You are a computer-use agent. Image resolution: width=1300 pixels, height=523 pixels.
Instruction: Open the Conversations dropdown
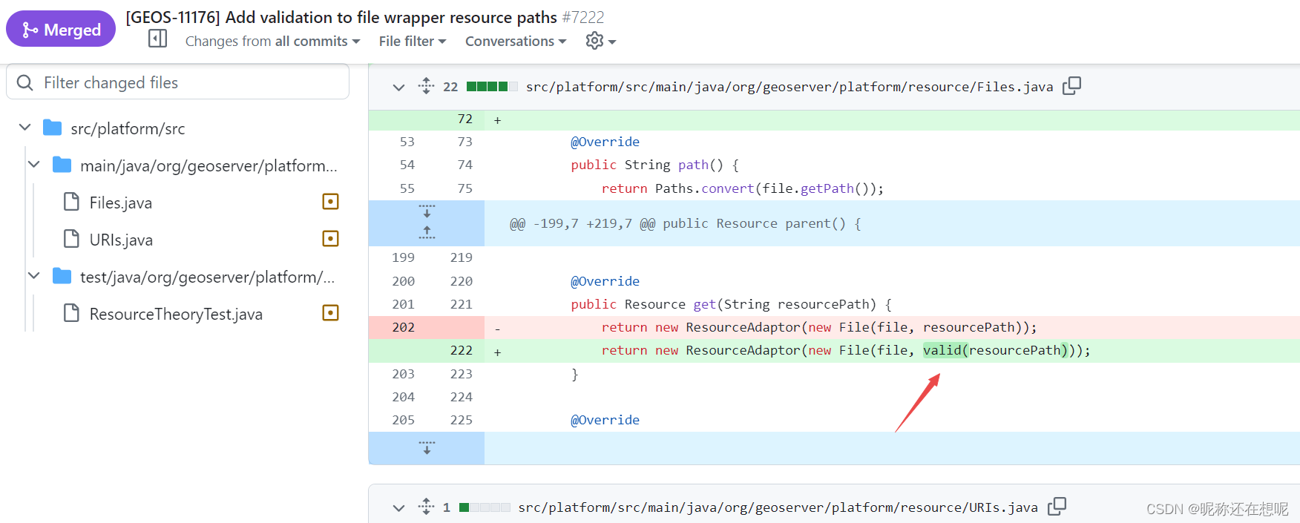516,42
